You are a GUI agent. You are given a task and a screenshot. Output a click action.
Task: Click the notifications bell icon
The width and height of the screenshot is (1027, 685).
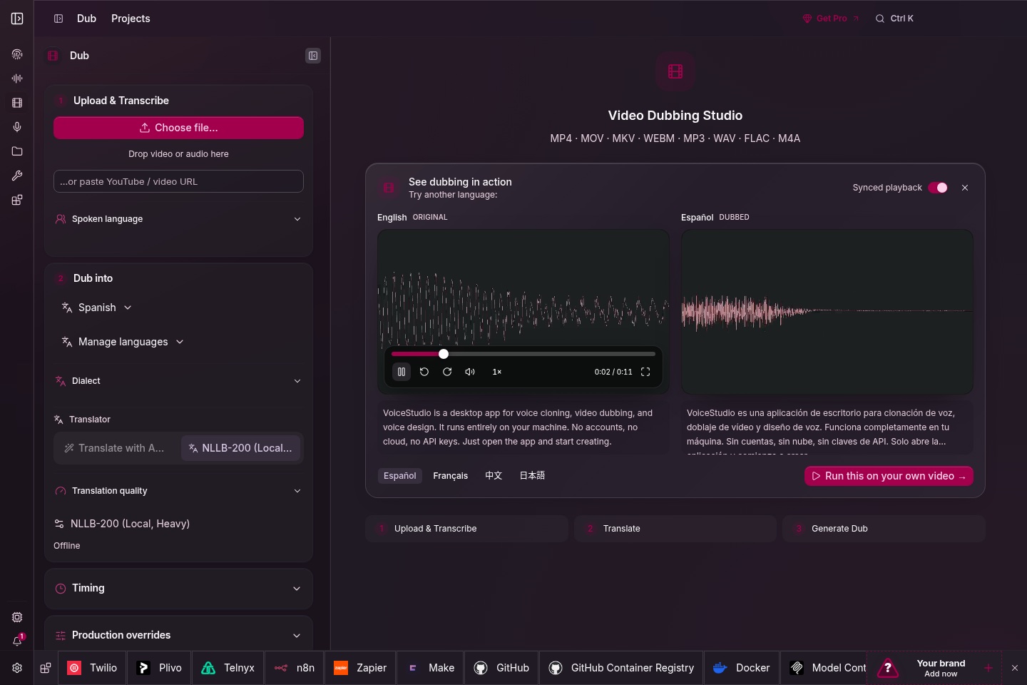pyautogui.click(x=17, y=641)
